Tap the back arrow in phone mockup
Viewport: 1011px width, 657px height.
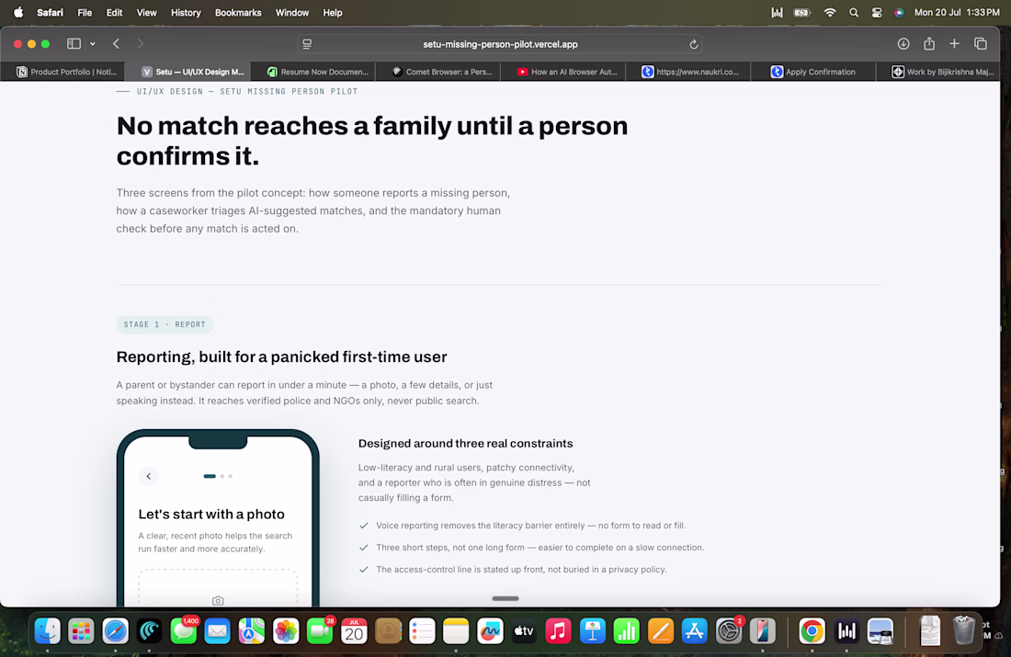tap(148, 476)
